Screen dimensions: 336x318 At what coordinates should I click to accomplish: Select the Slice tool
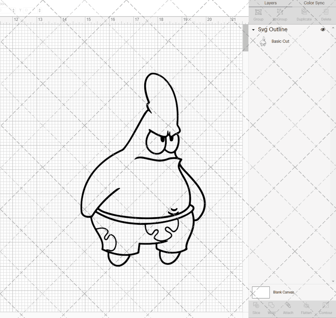click(x=256, y=309)
